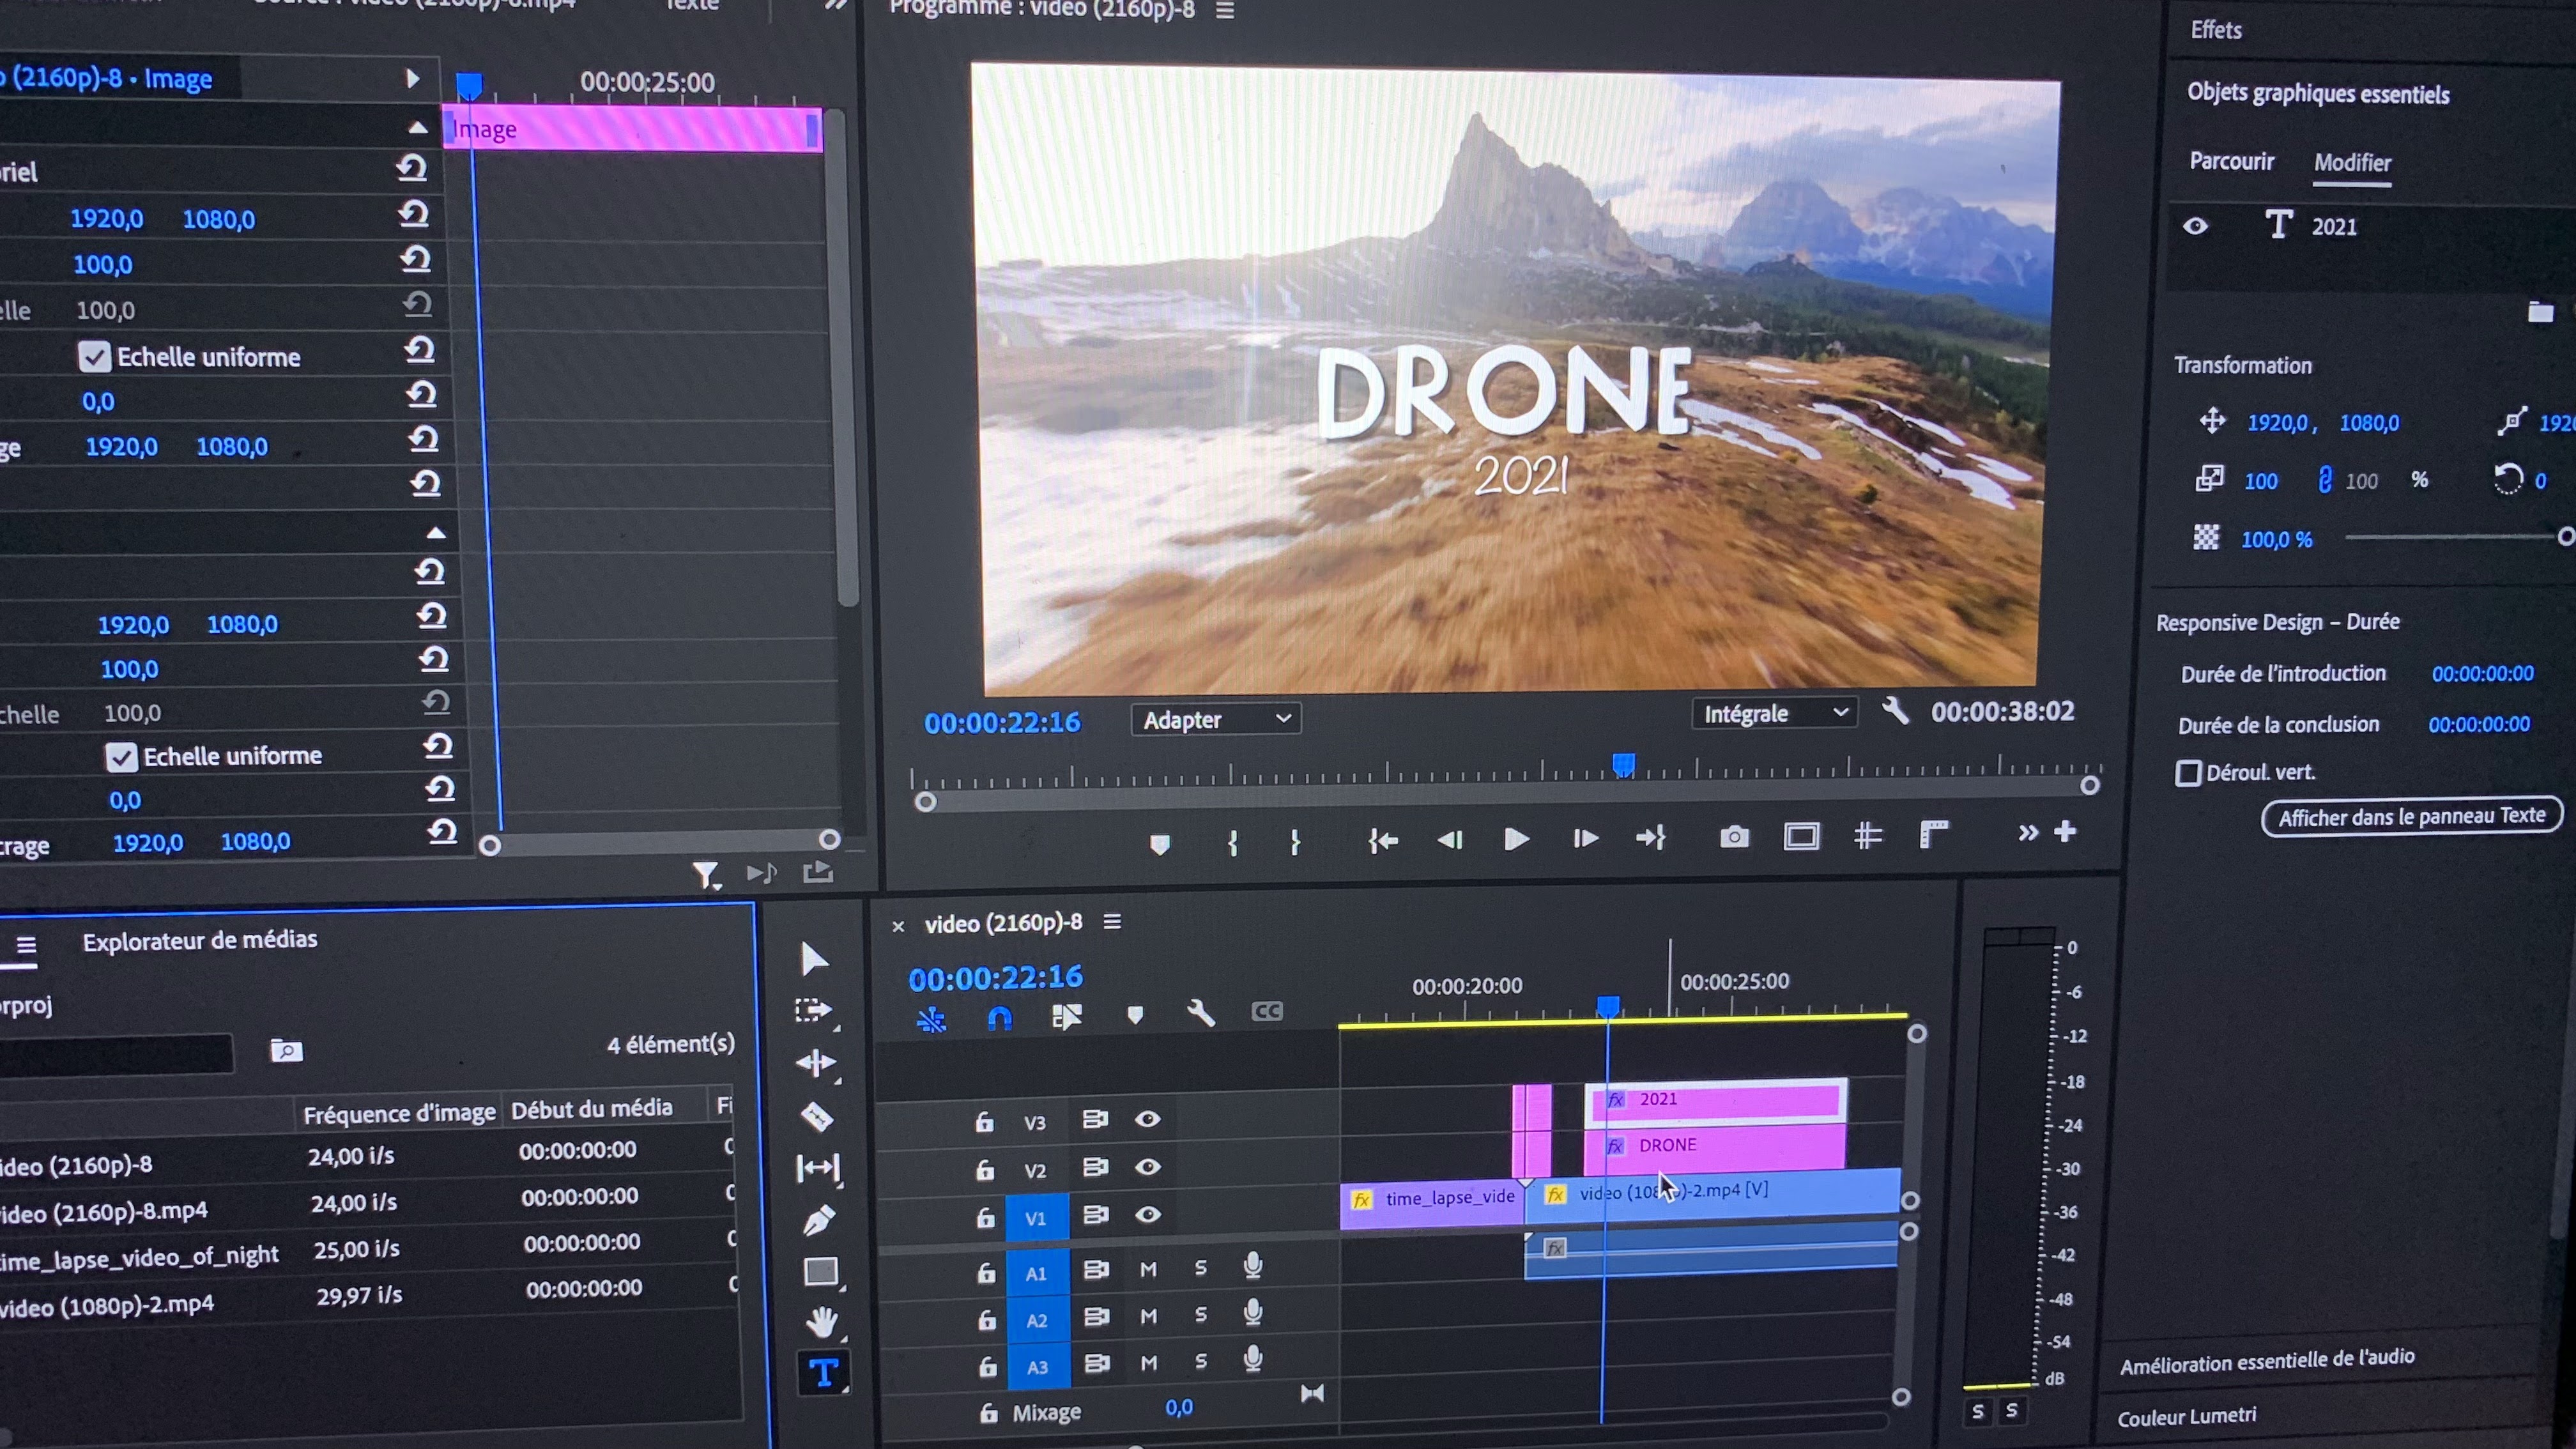Hide track V3 with the eye icon
The image size is (2576, 1449).
tap(1147, 1119)
